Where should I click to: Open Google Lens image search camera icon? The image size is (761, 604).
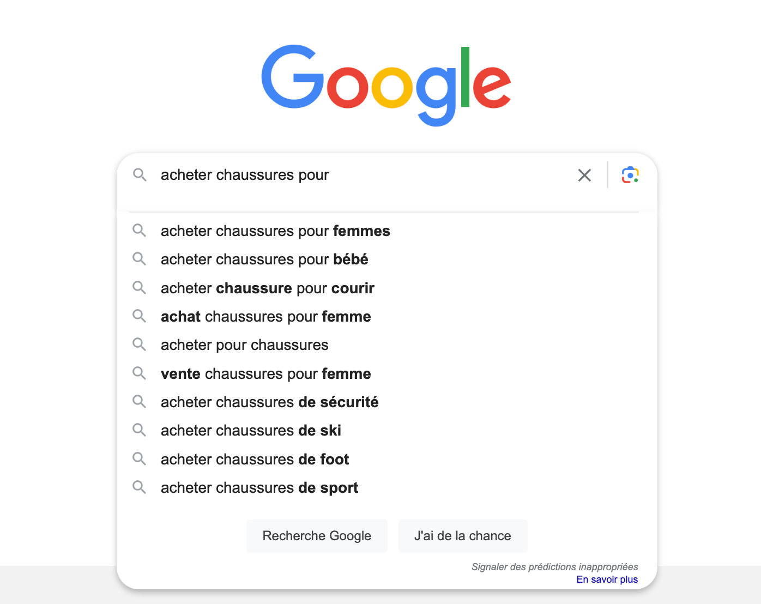[630, 175]
